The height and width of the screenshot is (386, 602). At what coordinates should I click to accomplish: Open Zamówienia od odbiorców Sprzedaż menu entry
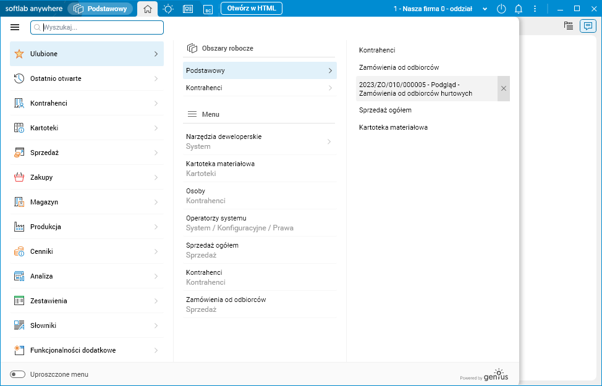260,304
